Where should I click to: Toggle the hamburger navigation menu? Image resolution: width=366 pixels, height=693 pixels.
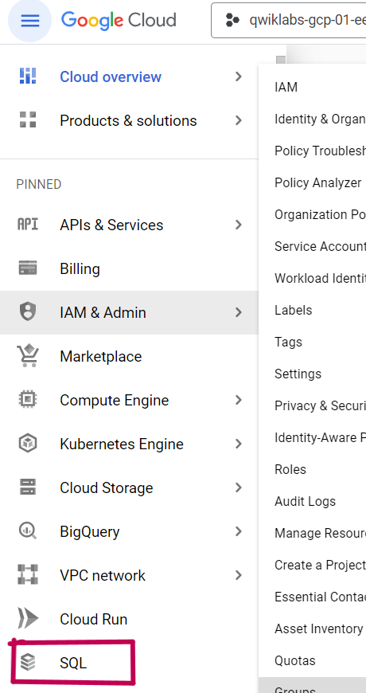pyautogui.click(x=29, y=21)
